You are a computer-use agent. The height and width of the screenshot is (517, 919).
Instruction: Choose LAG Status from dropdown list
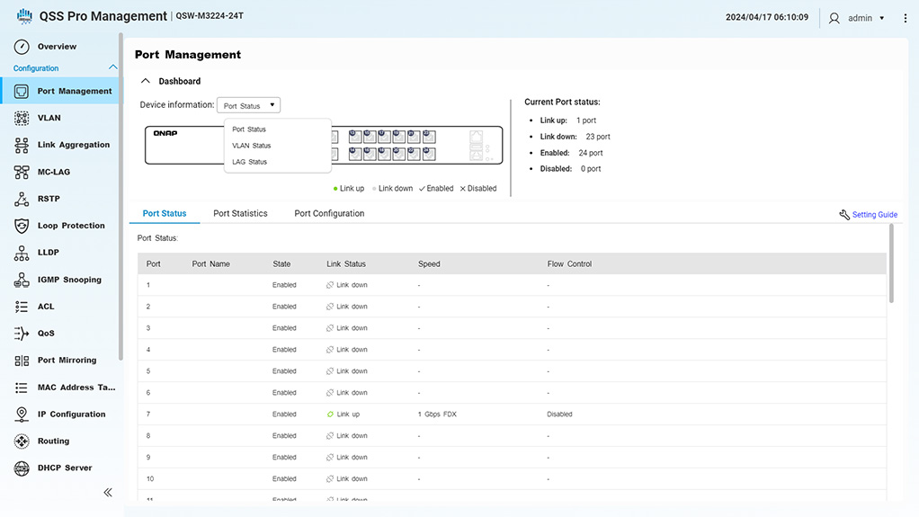click(x=249, y=162)
